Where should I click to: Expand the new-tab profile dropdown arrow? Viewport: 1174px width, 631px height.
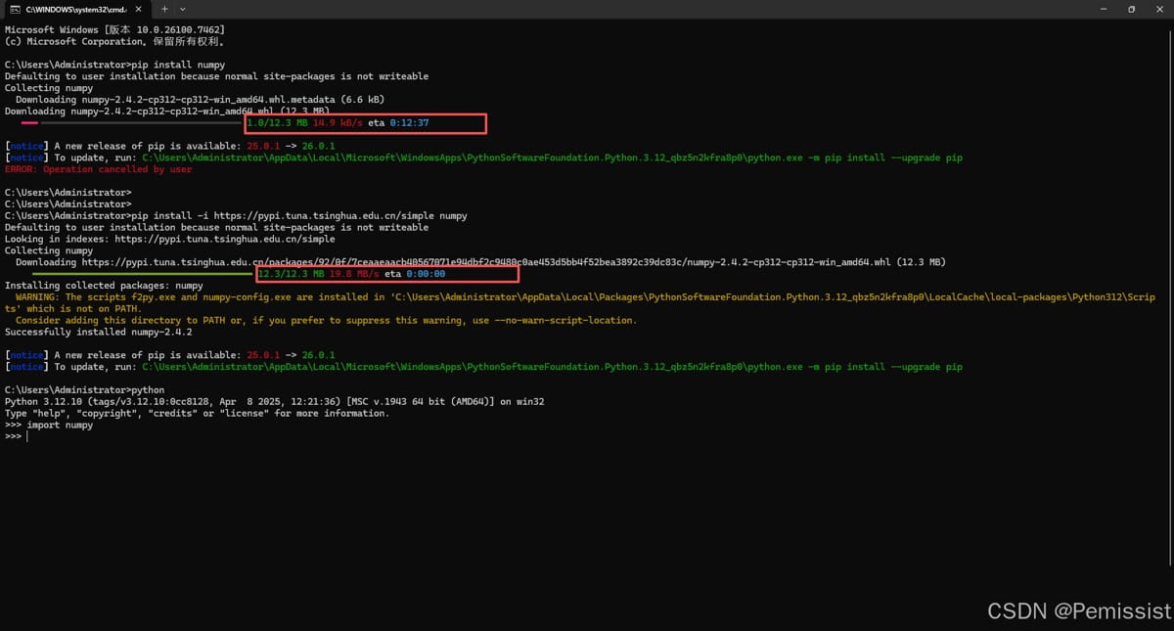click(x=183, y=9)
